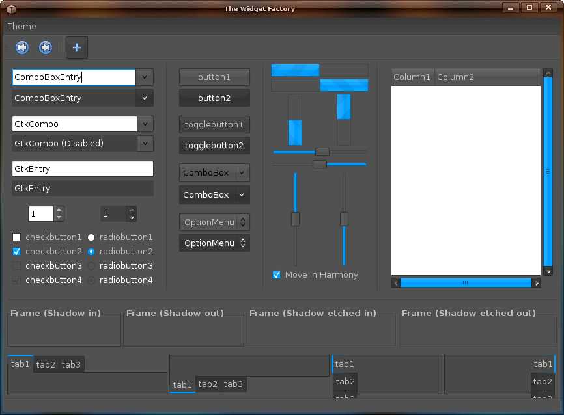The height and width of the screenshot is (415, 564).
Task: Switch to tab2 in top-tabbed notebook
Action: 46,364
